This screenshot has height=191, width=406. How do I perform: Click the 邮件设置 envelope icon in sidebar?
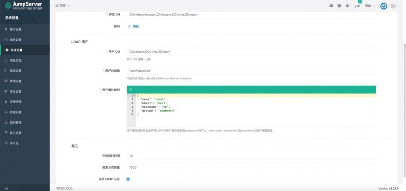(6, 40)
